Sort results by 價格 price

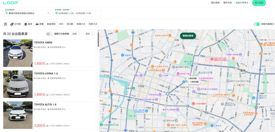(x=89, y=34)
